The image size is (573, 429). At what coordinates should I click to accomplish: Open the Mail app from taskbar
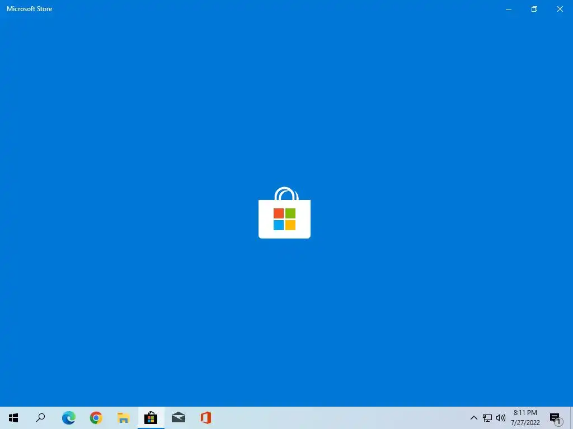click(x=179, y=418)
